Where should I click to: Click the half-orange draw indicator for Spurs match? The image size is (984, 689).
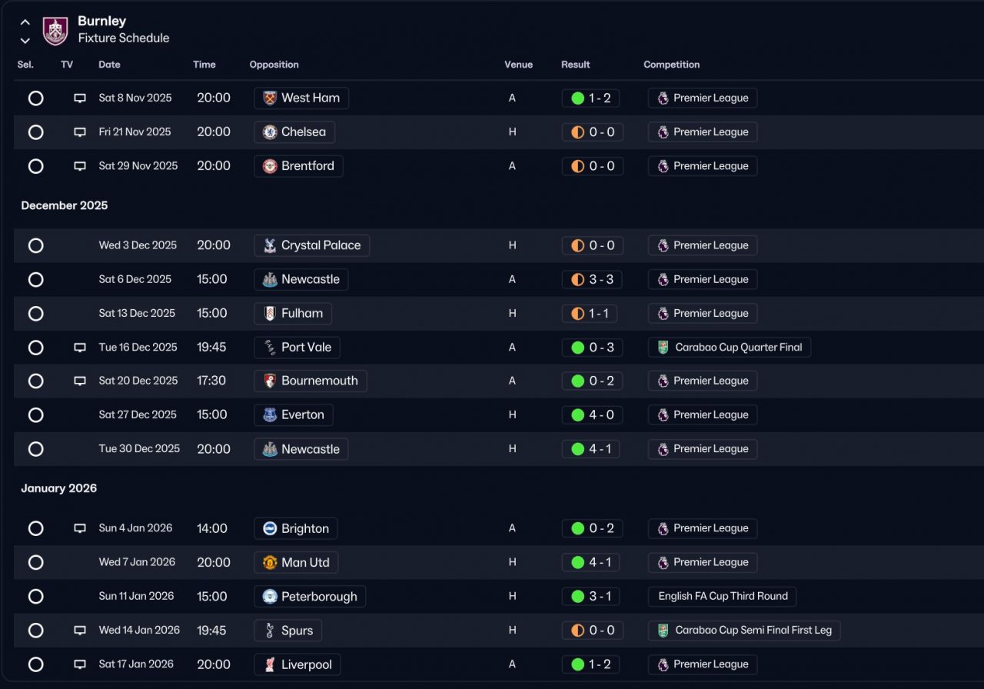[578, 631]
